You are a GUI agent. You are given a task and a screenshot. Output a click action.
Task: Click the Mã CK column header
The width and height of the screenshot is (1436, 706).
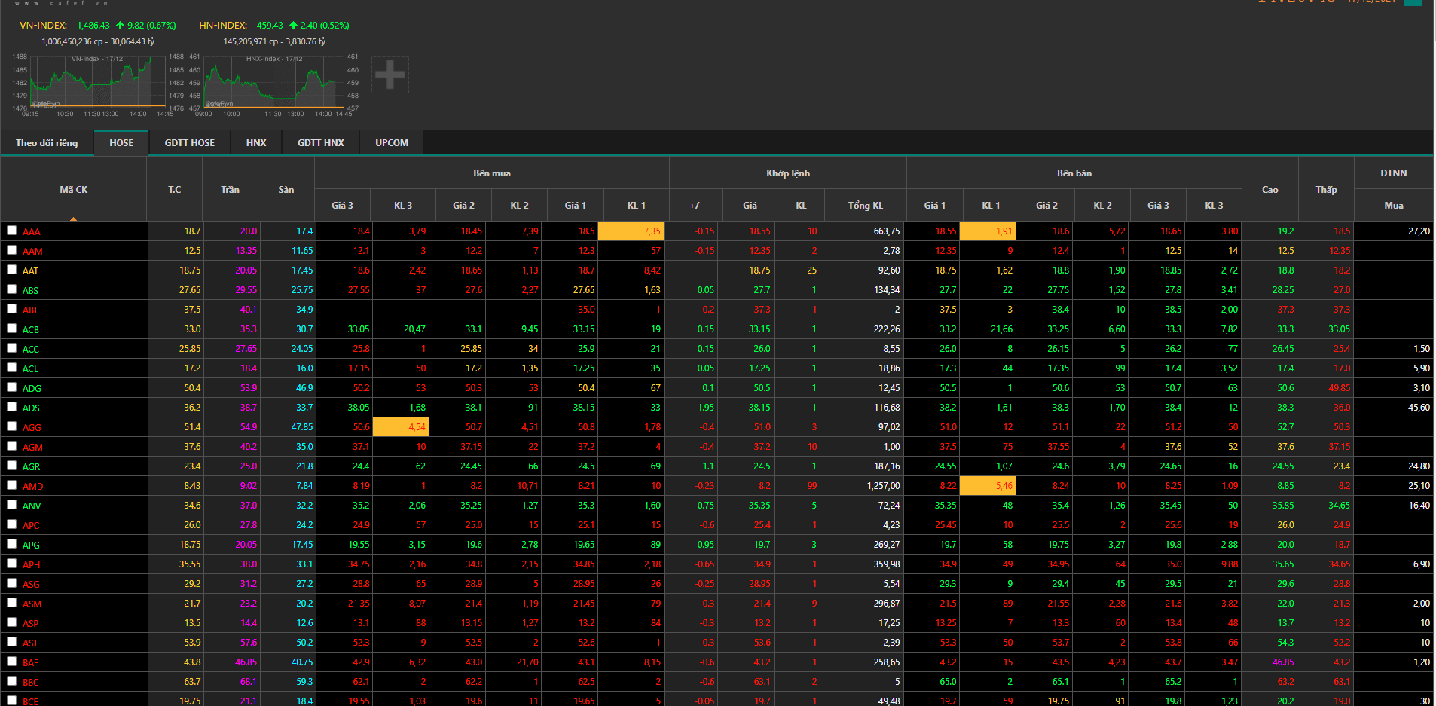[x=74, y=190]
